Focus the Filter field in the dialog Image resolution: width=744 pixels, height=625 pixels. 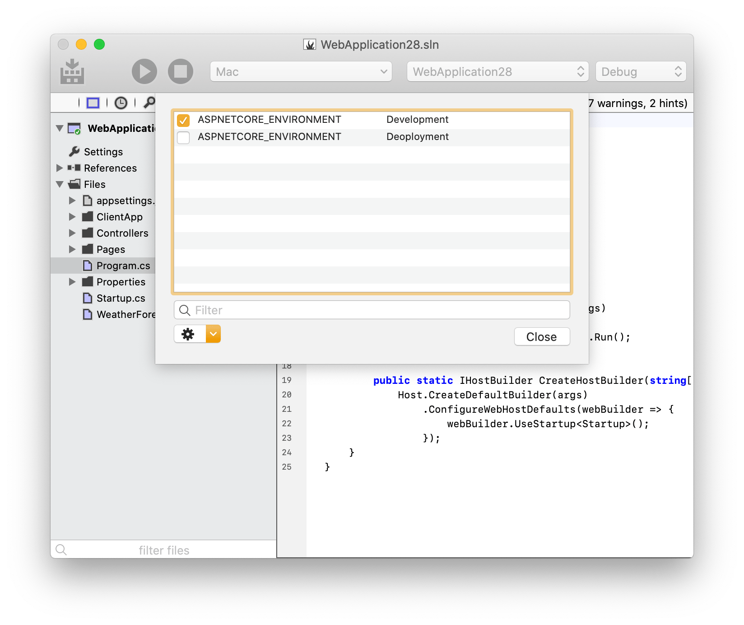point(372,310)
